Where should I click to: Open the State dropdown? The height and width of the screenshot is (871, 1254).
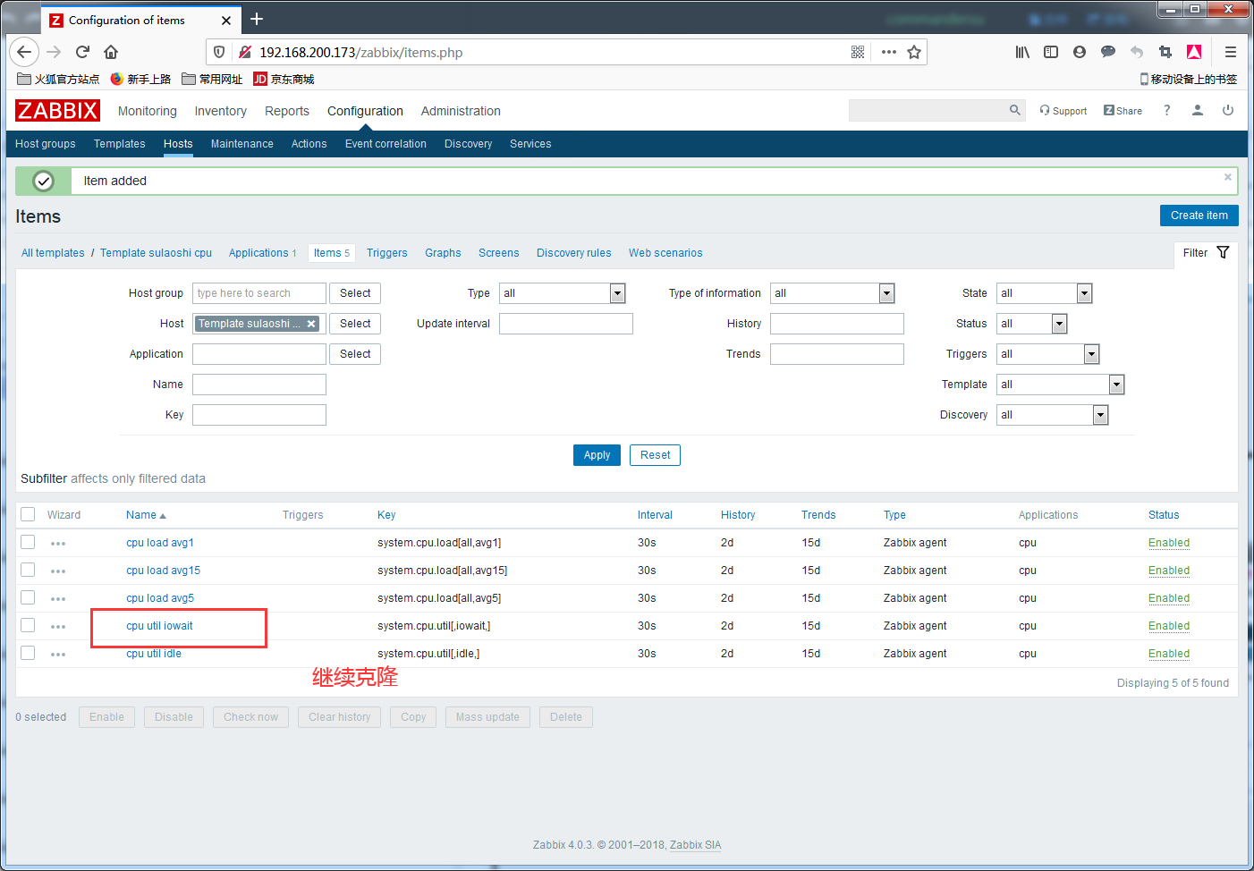click(x=1044, y=293)
